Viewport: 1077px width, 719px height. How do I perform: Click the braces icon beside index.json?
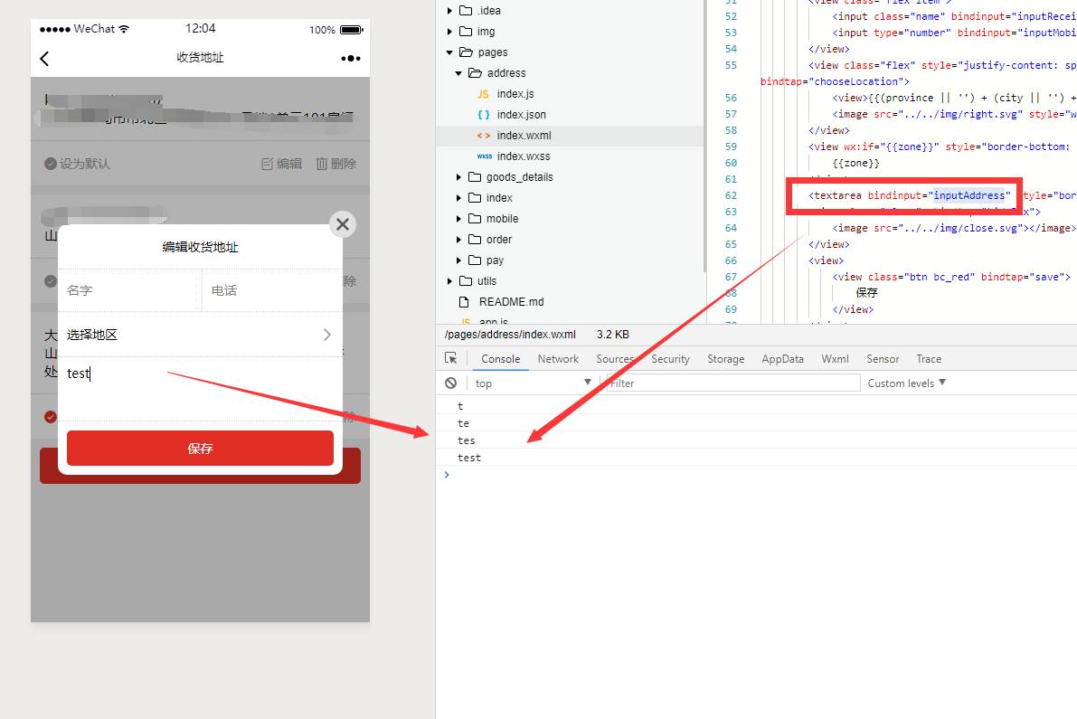483,115
